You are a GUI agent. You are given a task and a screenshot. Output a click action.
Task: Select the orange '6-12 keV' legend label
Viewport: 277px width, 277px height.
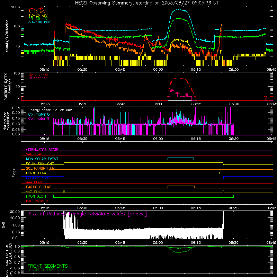tap(37, 12)
